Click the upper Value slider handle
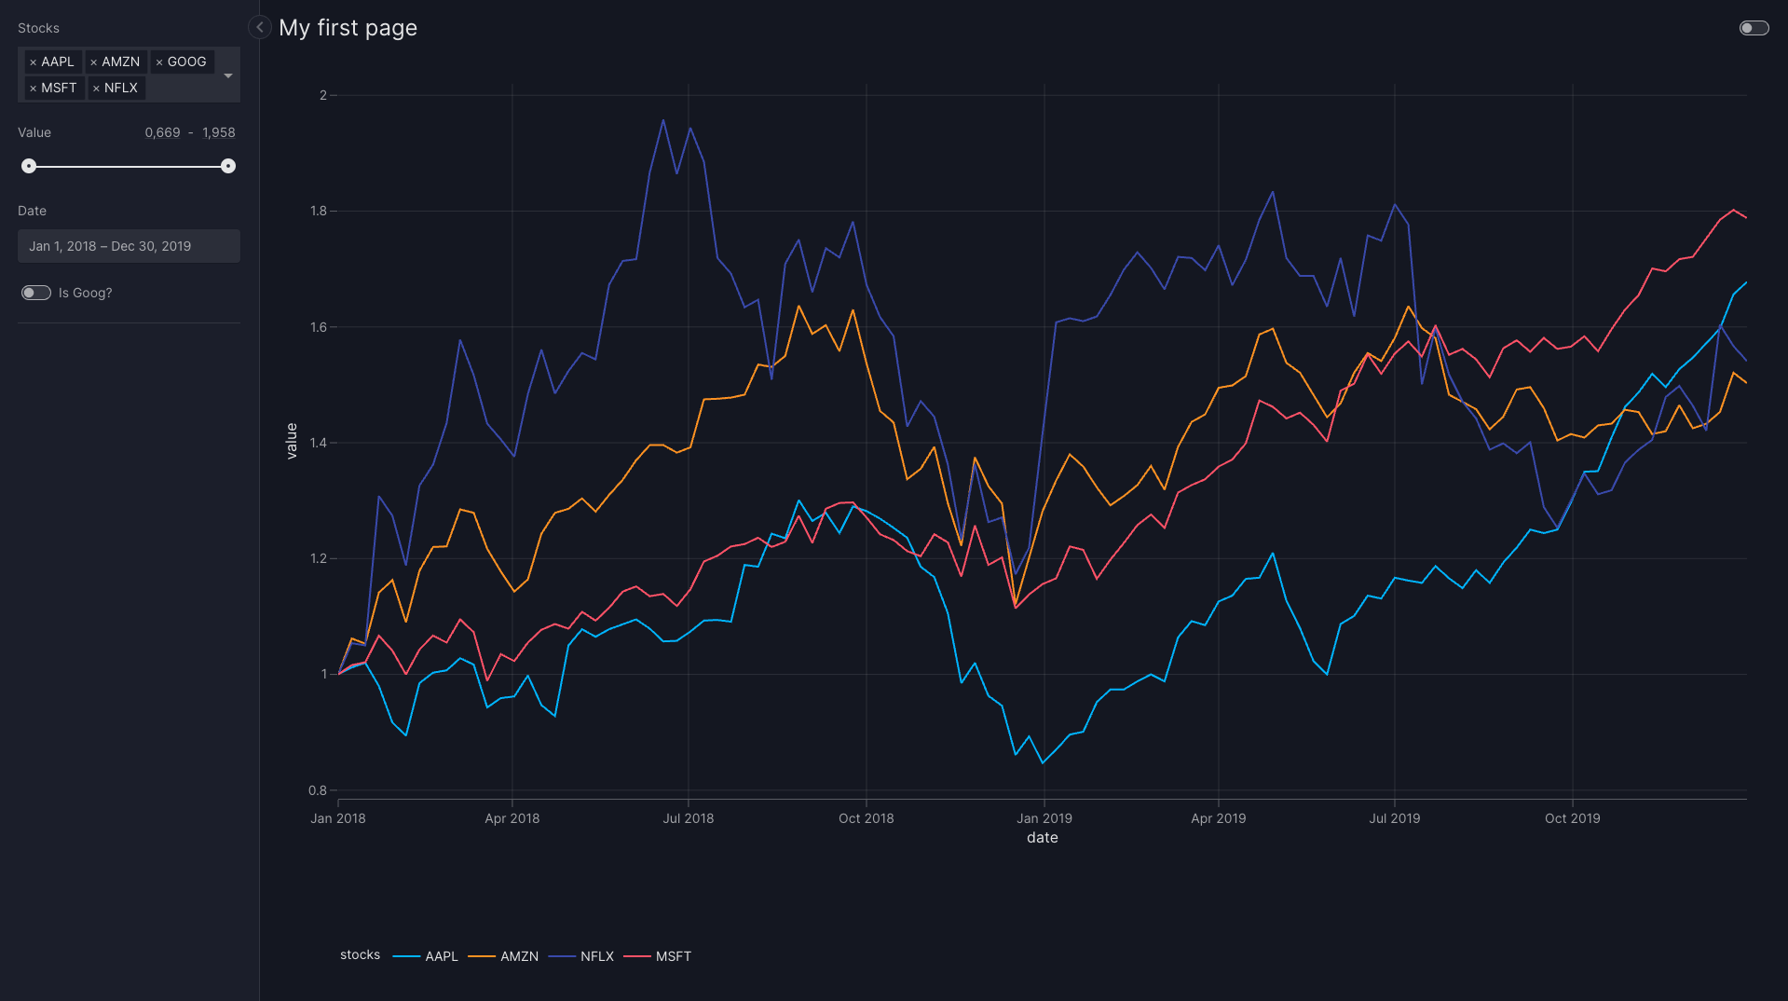1788x1001 pixels. pyautogui.click(x=228, y=166)
